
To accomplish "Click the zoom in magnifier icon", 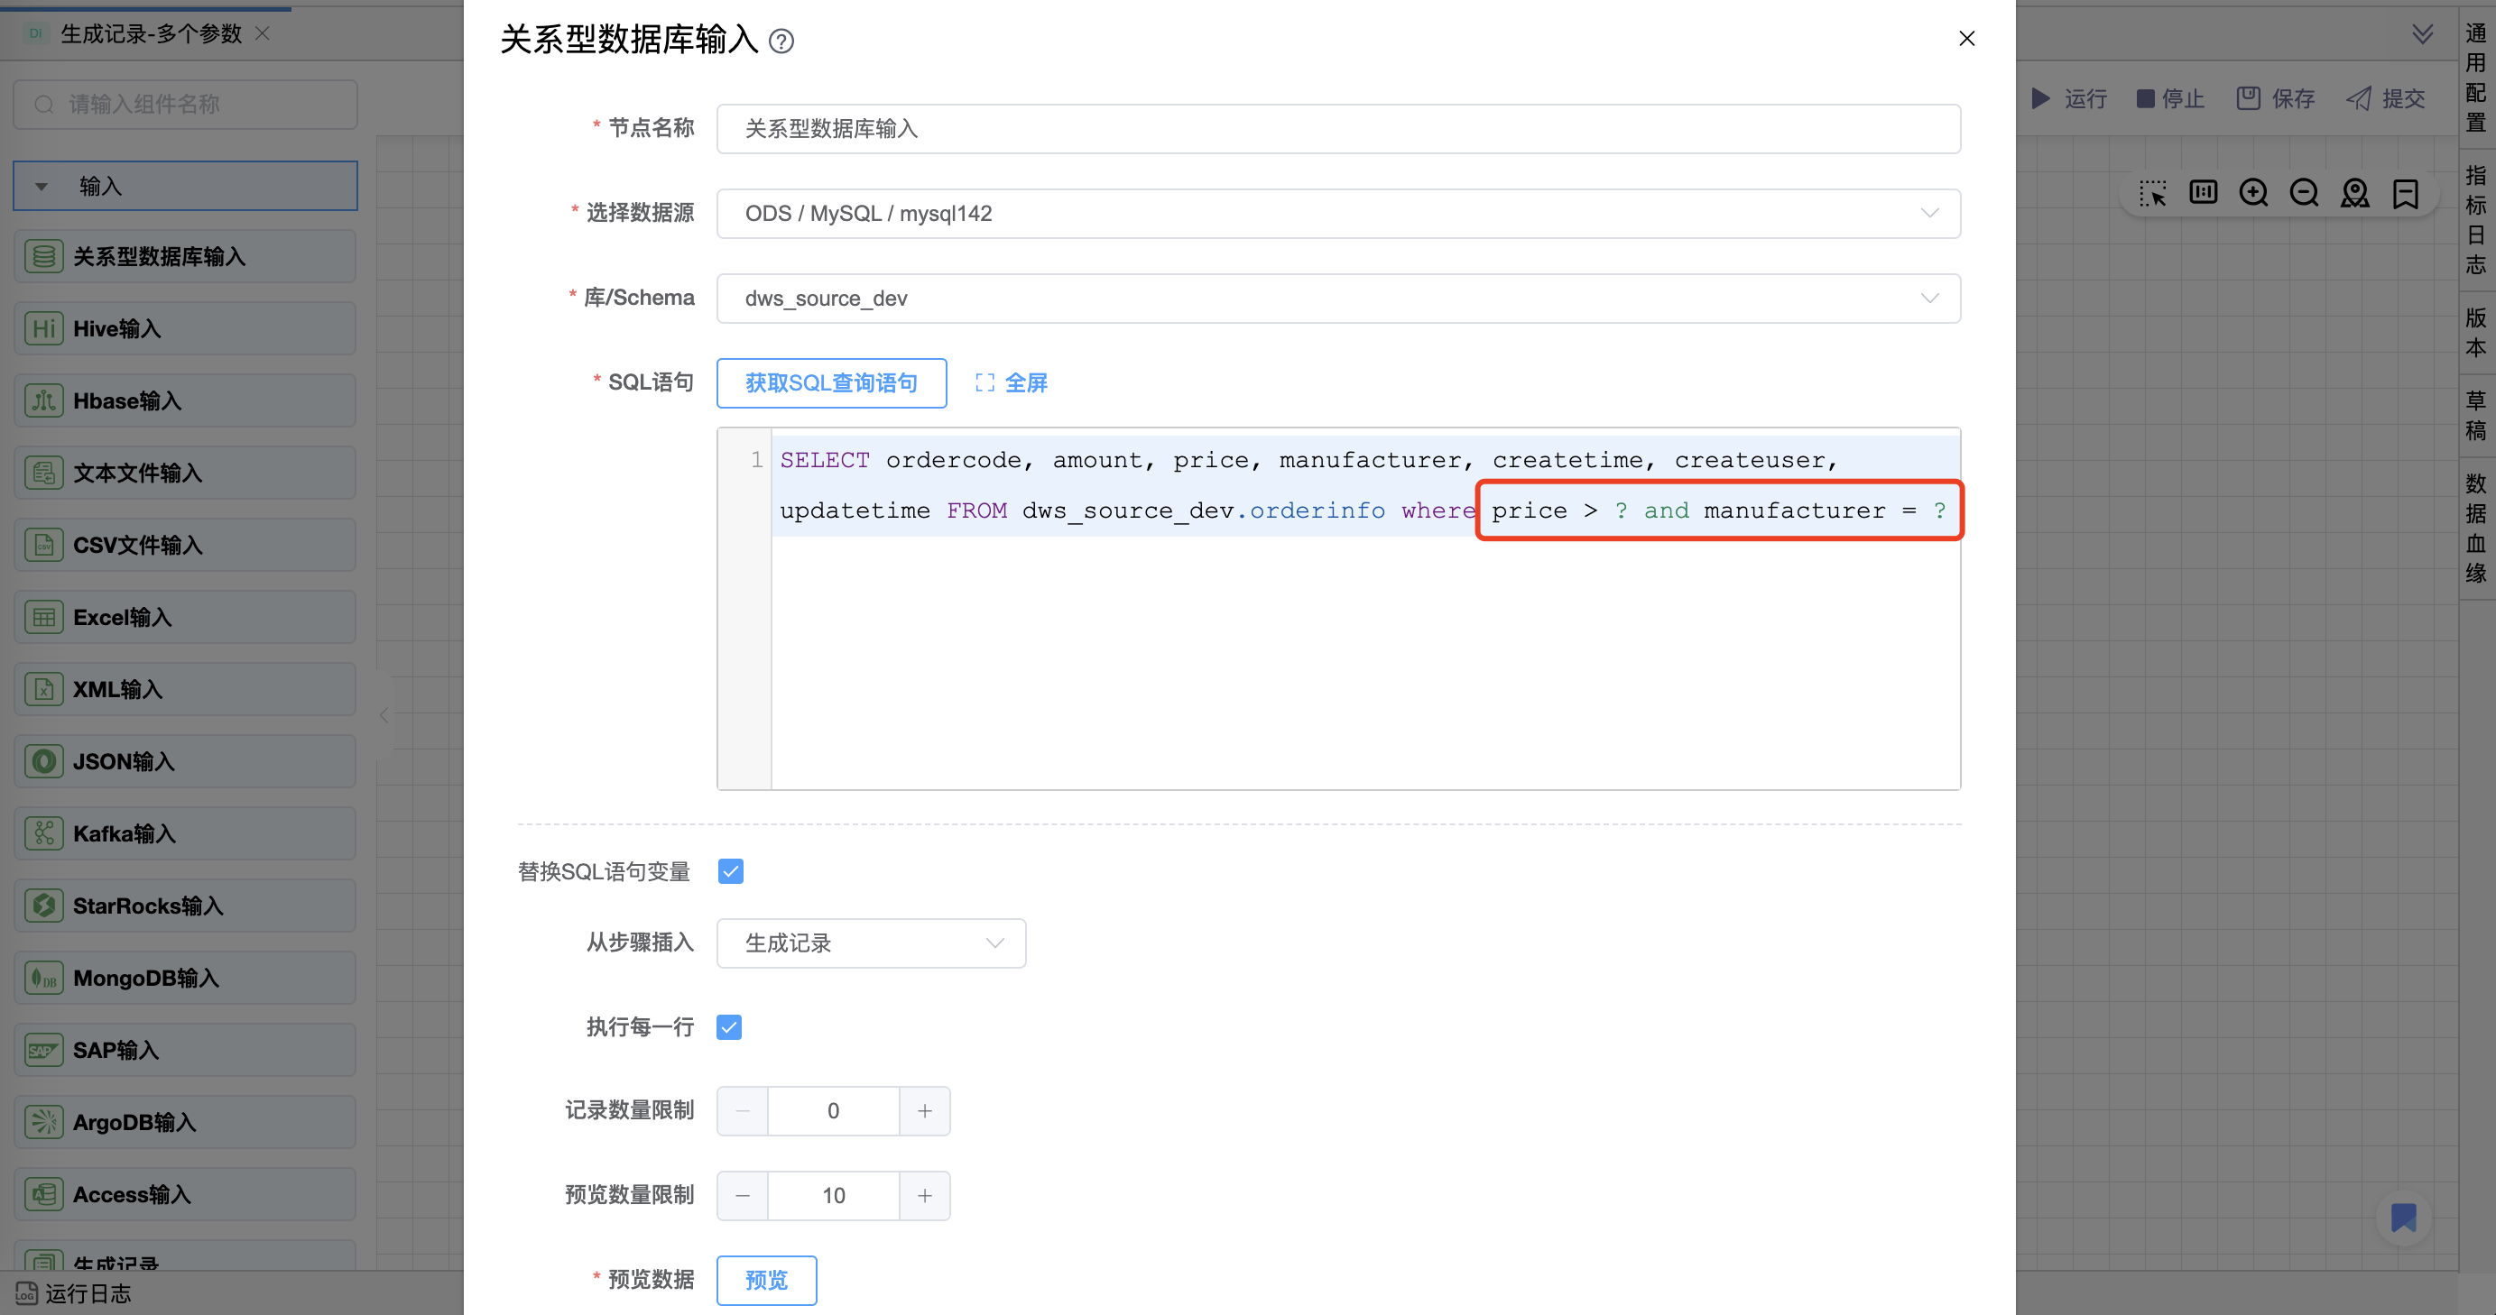I will (2252, 194).
